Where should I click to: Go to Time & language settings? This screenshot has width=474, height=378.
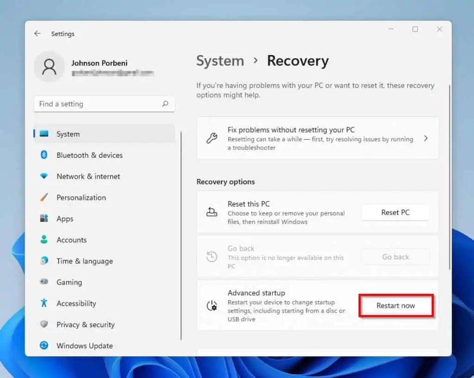pyautogui.click(x=84, y=261)
